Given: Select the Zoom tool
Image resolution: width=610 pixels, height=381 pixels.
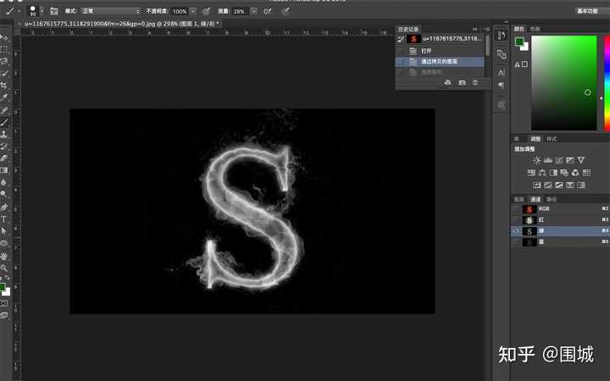Looking at the screenshot, I should coord(4,268).
